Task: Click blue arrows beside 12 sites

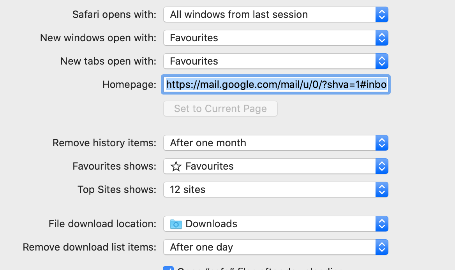Action: pyautogui.click(x=382, y=190)
